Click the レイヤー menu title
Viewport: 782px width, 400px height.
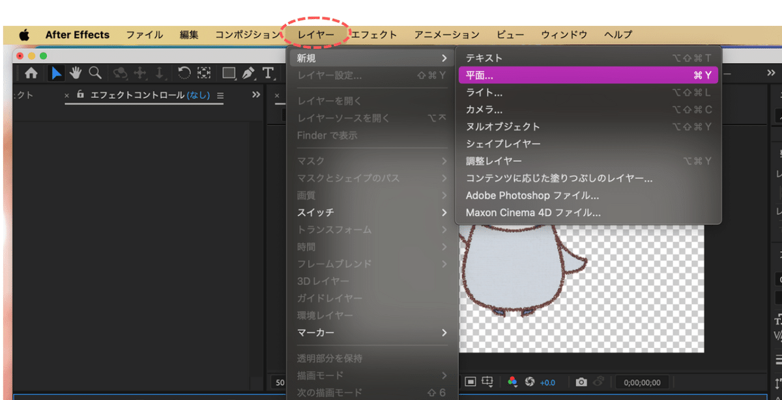point(316,35)
